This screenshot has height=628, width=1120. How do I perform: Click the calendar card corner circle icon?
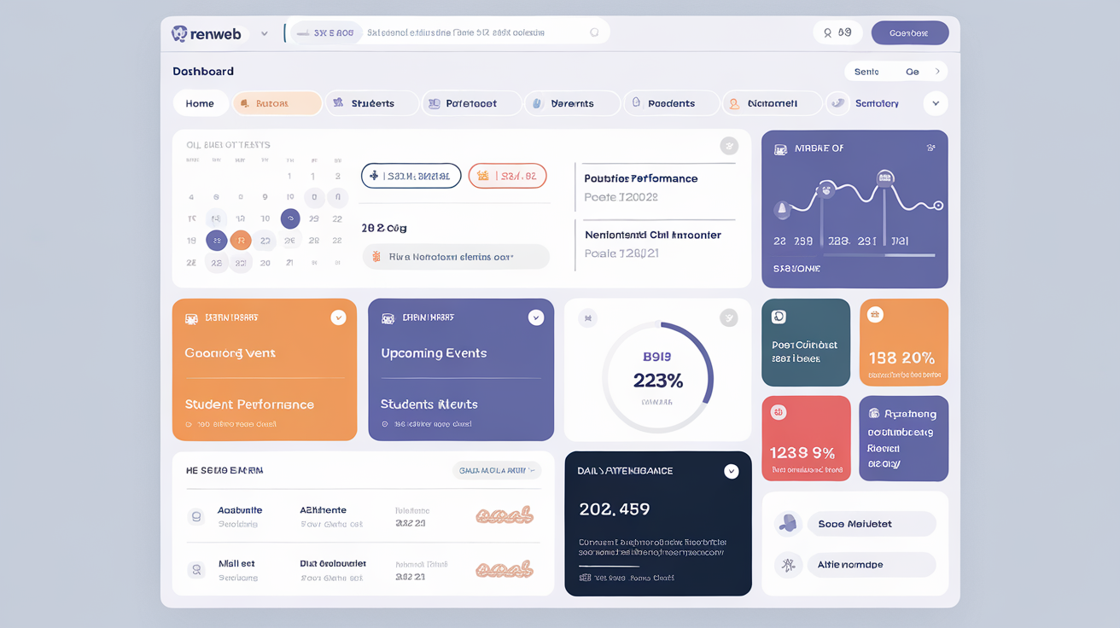[728, 145]
